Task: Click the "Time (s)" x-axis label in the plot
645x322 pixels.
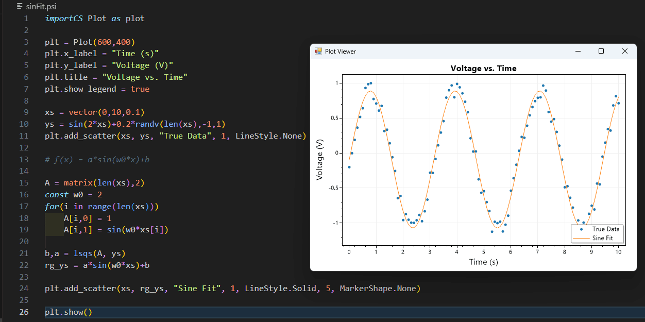Action: tap(483, 262)
